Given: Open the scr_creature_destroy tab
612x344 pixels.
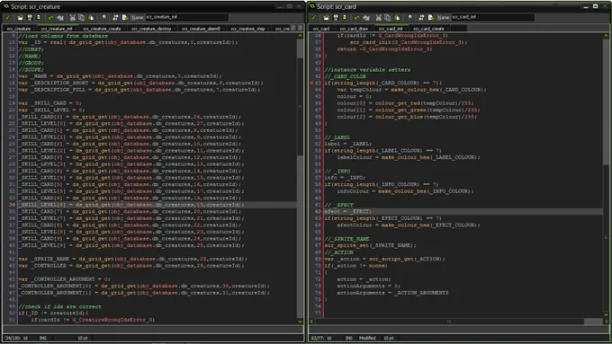Looking at the screenshot, I should 151,29.
